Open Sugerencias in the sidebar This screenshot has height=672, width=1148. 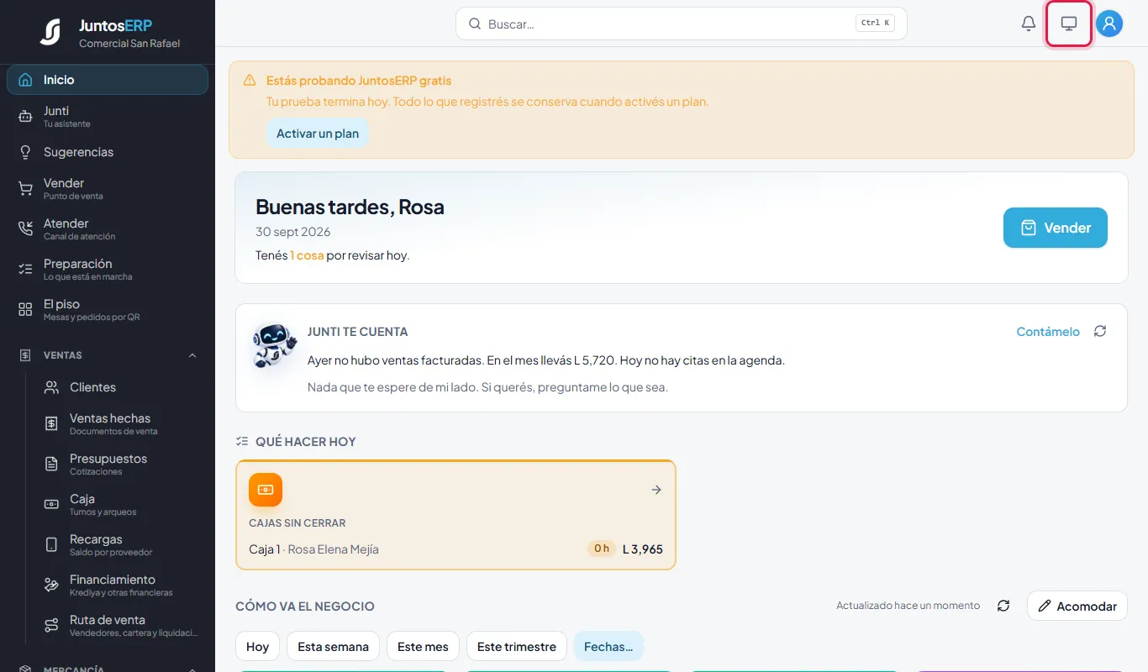click(108, 152)
